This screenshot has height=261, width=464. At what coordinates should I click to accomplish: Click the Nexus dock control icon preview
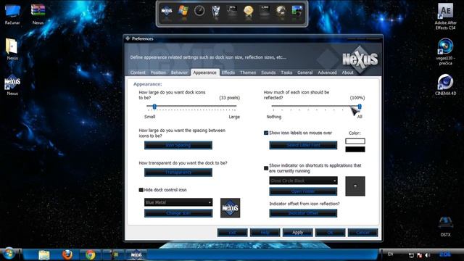[x=231, y=208]
